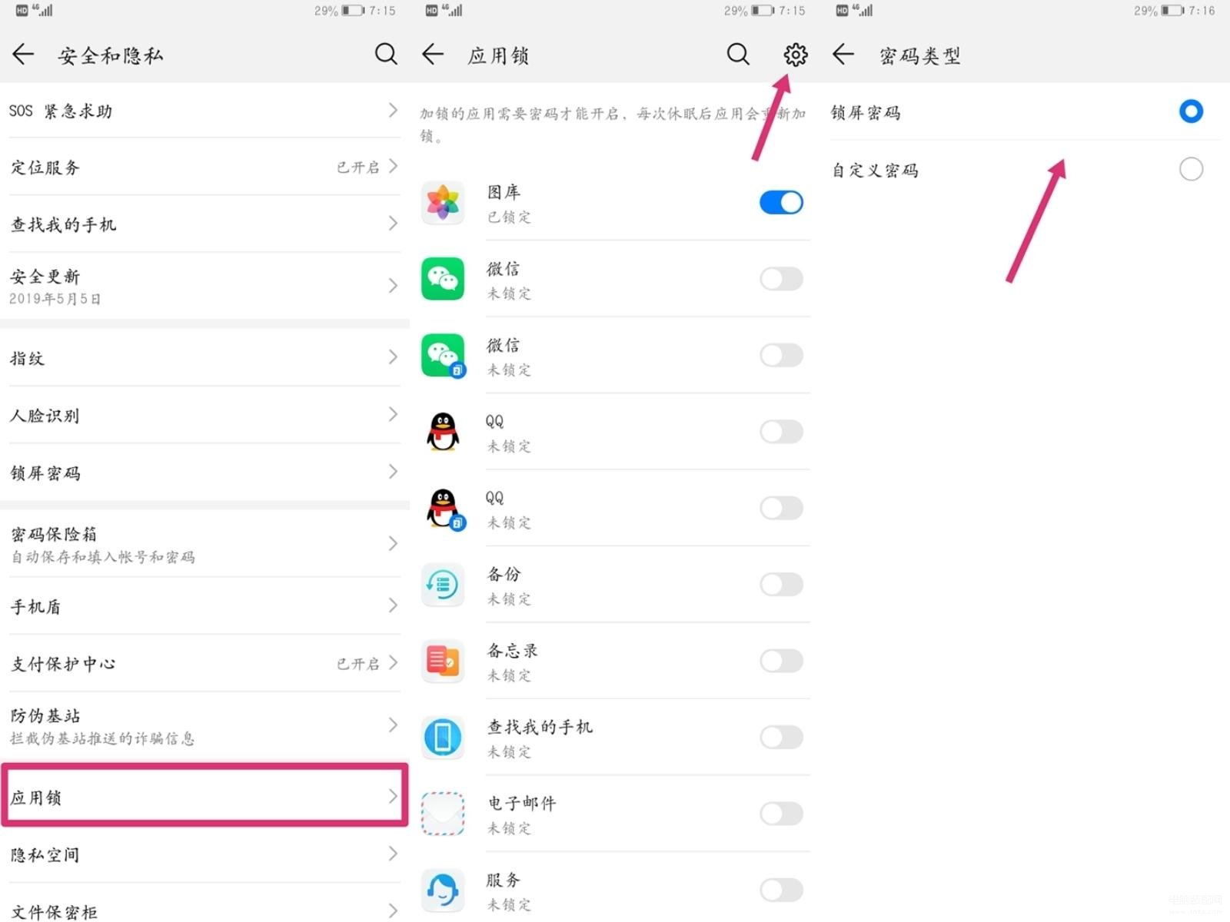Tap the 电子邮件 envelope app icon

(443, 814)
